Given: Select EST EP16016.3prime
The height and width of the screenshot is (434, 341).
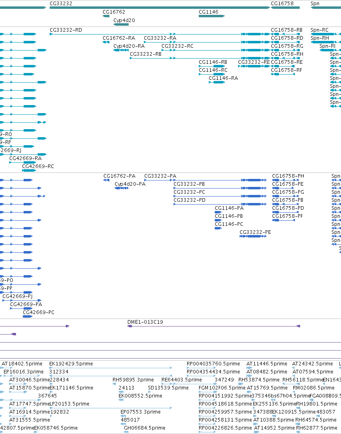Looking at the screenshot, I should click(24, 372).
